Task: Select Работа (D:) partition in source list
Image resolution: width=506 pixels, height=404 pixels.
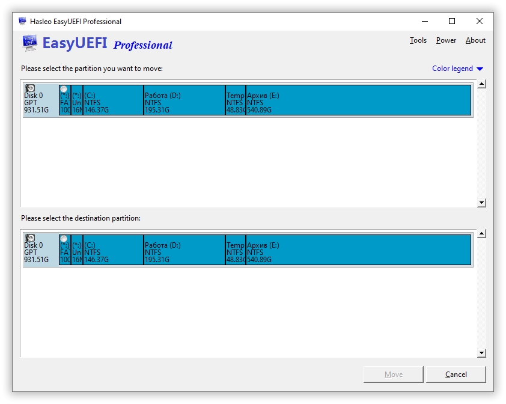Action: (184, 100)
